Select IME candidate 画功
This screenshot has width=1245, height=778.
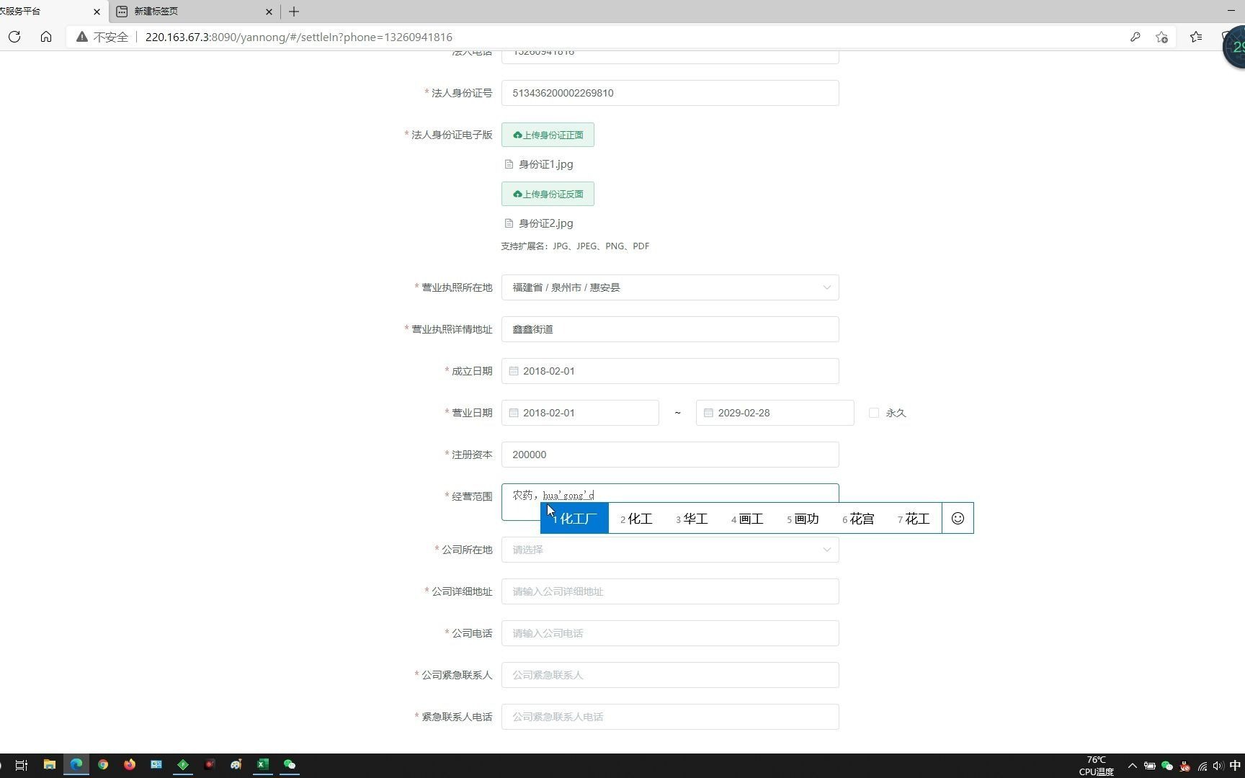(x=803, y=519)
